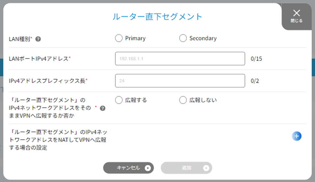The image size is (315, 182).
Task: Click the 広報する label text
Action: [136, 100]
